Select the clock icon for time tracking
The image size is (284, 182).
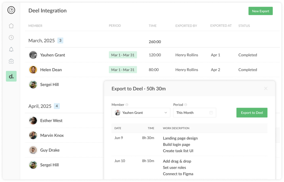11,38
